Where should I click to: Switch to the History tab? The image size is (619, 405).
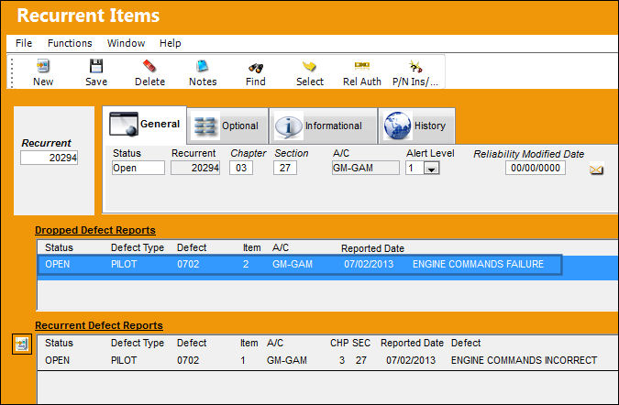(x=417, y=126)
